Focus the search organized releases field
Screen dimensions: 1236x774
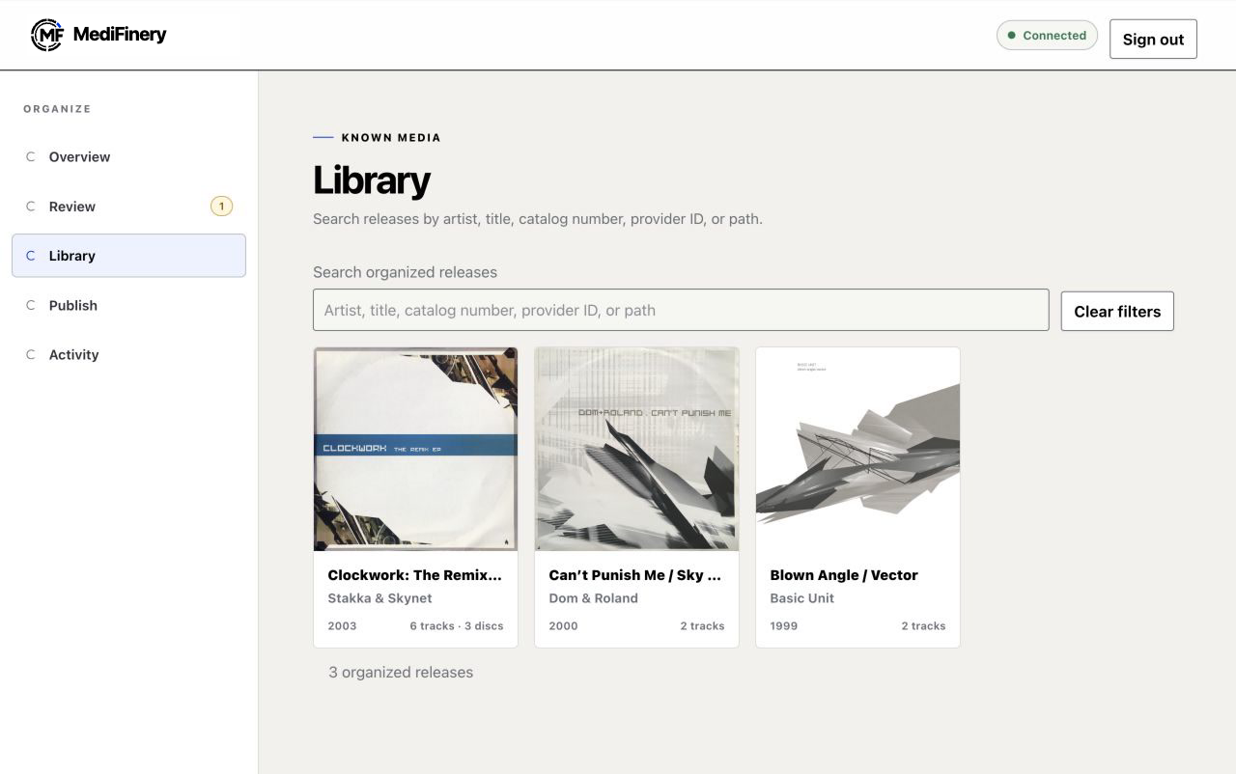[x=681, y=310]
